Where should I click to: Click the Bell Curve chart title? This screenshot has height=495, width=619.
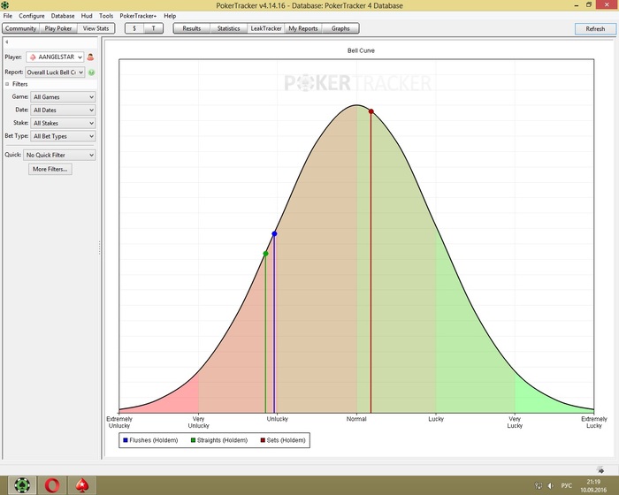pyautogui.click(x=361, y=50)
